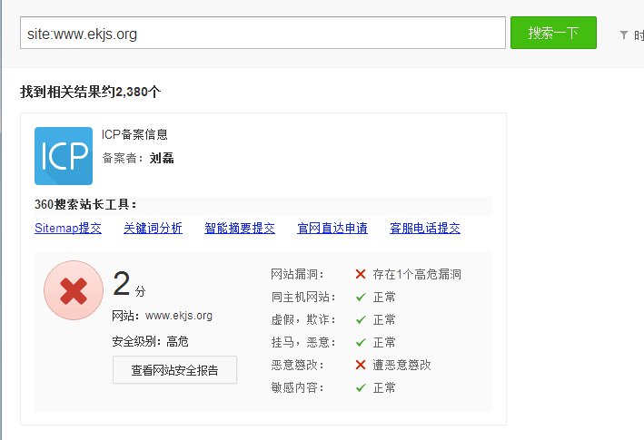Click the search box containing site:www.ekjs.org
This screenshot has width=644, height=440.
point(263,33)
